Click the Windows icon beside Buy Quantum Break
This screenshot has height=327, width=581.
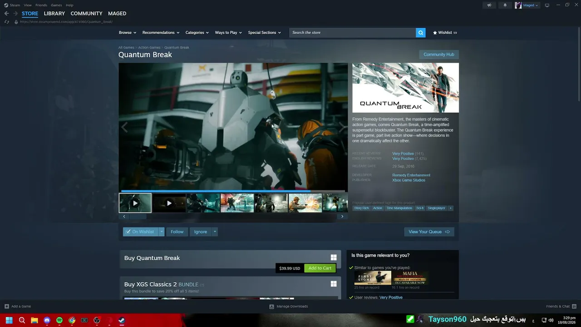point(334,258)
